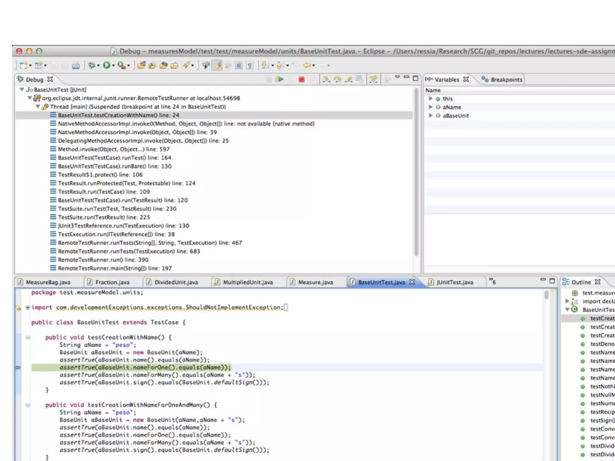This screenshot has width=615, height=461.
Task: Expand the 'this' variable node
Action: click(x=431, y=98)
